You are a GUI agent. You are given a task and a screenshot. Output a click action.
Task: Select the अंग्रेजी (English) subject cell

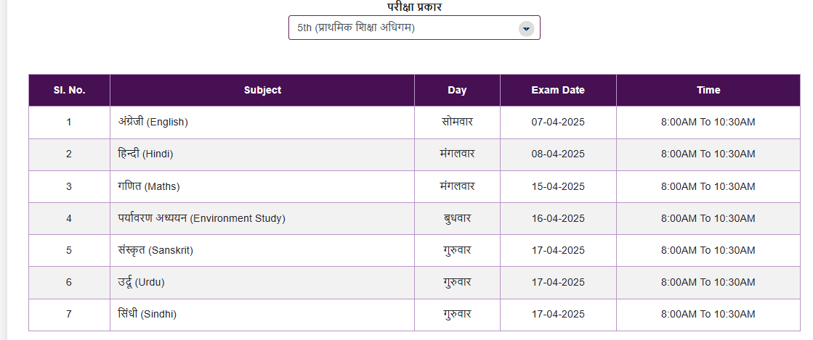click(153, 123)
